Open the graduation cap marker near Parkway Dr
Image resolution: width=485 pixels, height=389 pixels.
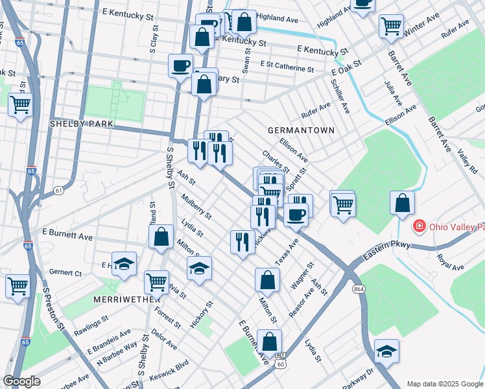pos(386,353)
